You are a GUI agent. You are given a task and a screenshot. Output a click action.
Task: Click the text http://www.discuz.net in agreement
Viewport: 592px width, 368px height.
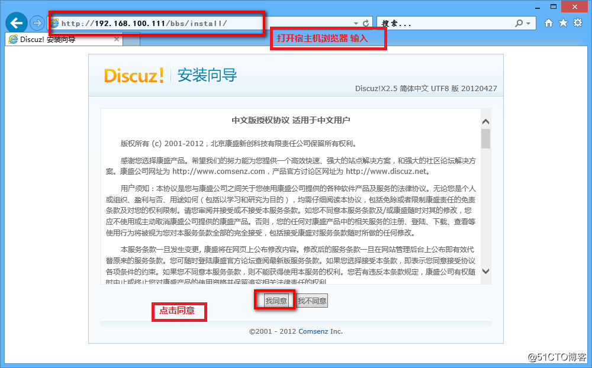[x=386, y=172]
